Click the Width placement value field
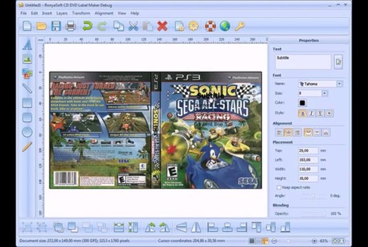The image size is (368, 247). [308, 169]
